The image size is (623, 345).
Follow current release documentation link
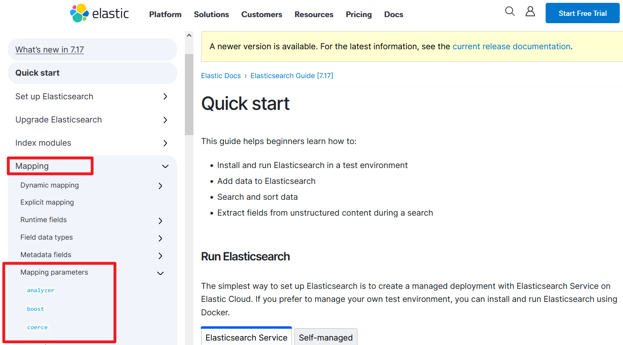pos(511,46)
